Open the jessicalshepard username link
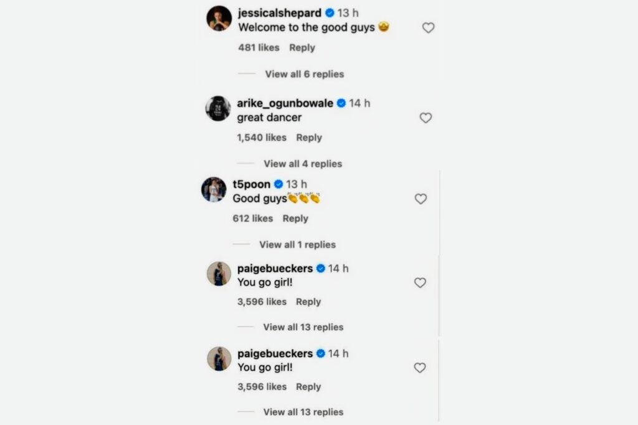This screenshot has height=425, width=638. (280, 12)
